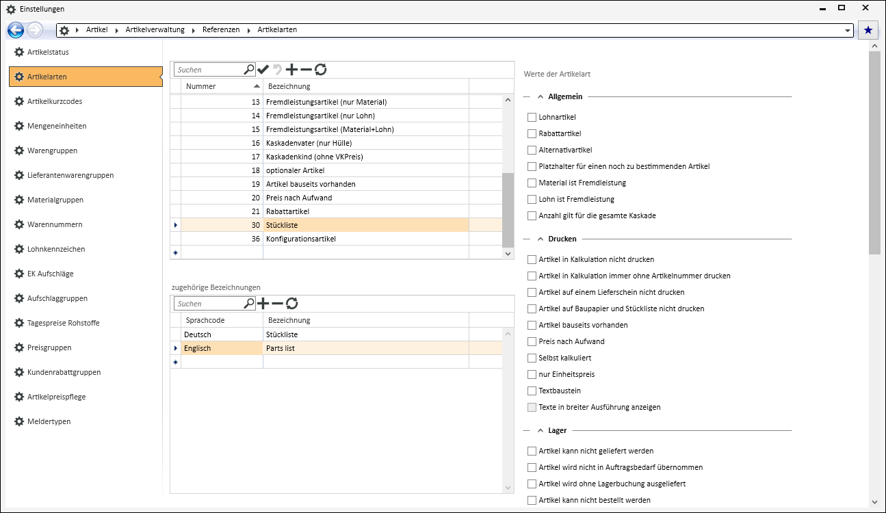Tick the Alternativartikel checkbox
Viewport: 886px width, 513px height.
pos(532,150)
